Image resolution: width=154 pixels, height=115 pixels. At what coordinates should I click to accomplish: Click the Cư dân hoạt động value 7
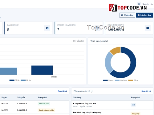pos(58,30)
